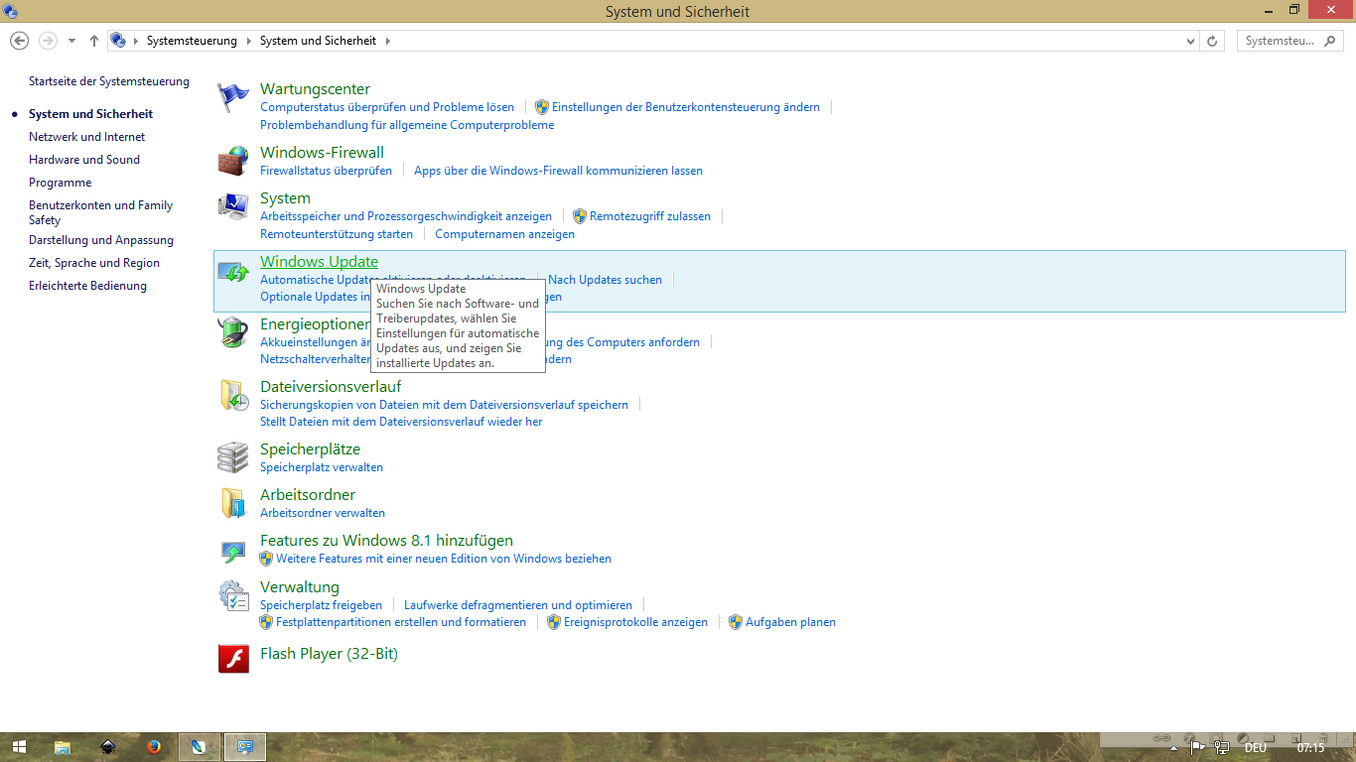This screenshot has width=1356, height=762.
Task: Click Remotezugriff zulassen link
Action: (x=650, y=216)
